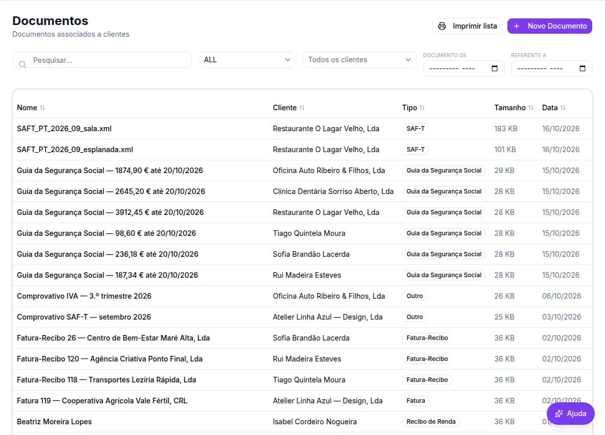Click client Isabel Cordeiro Nogueira
Viewport: 605px width, 435px height.
point(314,422)
